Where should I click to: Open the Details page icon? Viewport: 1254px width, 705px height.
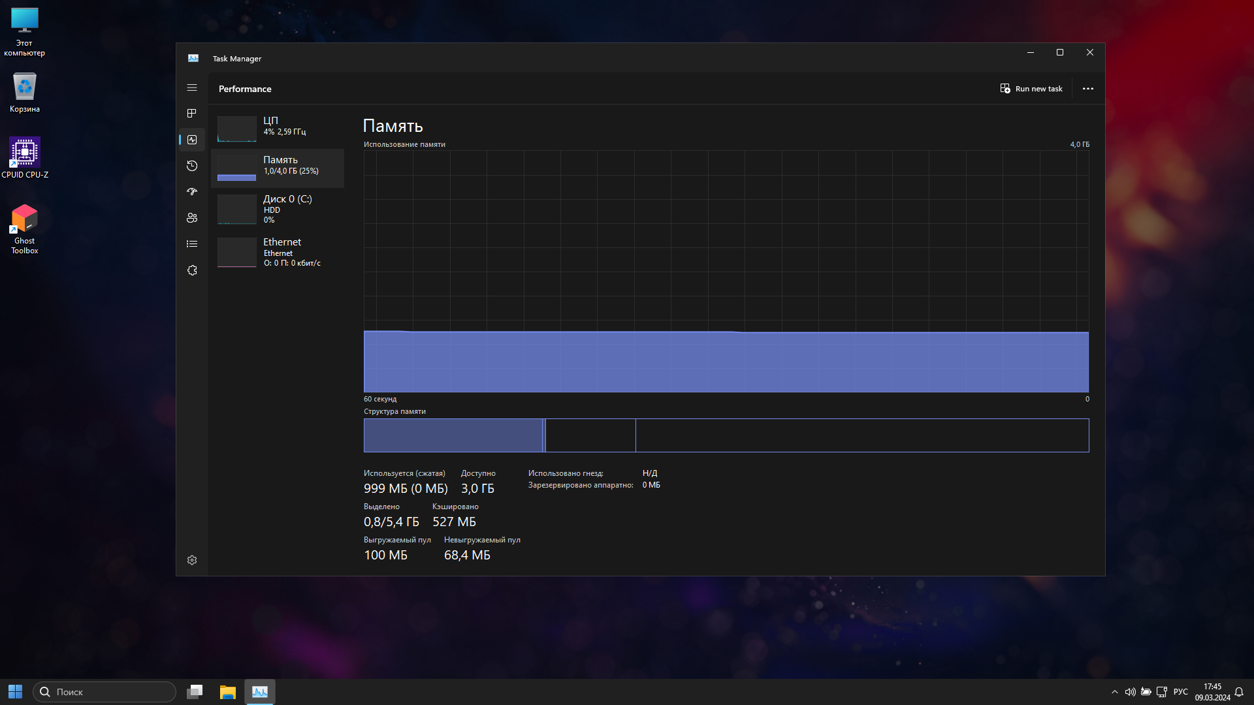coord(192,244)
